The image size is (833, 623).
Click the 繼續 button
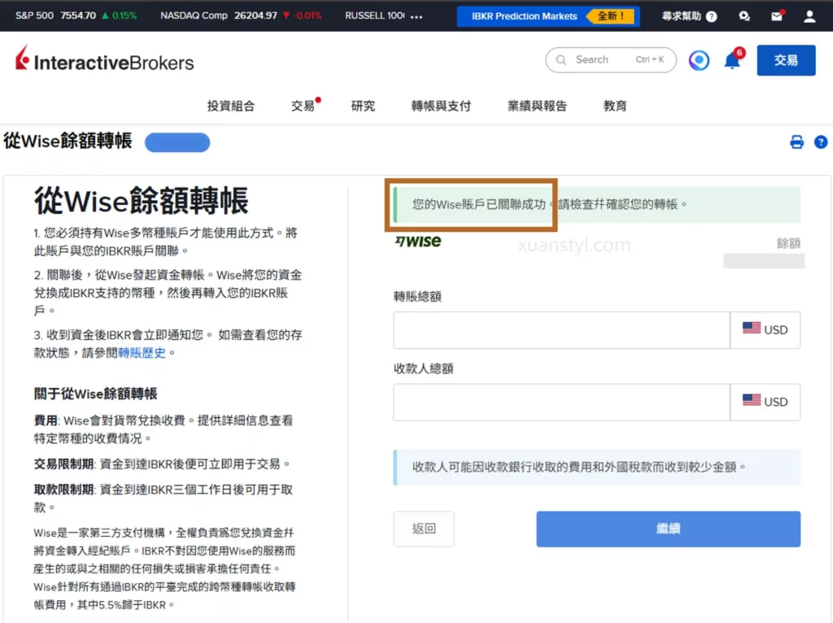668,529
